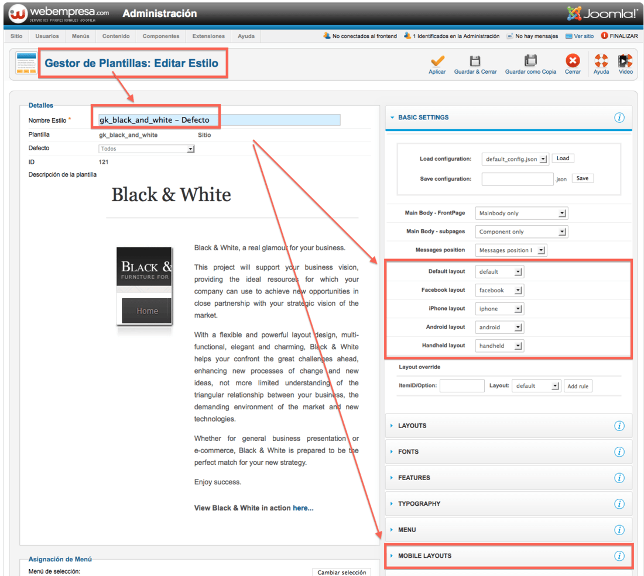The width and height of the screenshot is (644, 576).
Task: Click the Guardar como Copia icon
Action: 530,61
